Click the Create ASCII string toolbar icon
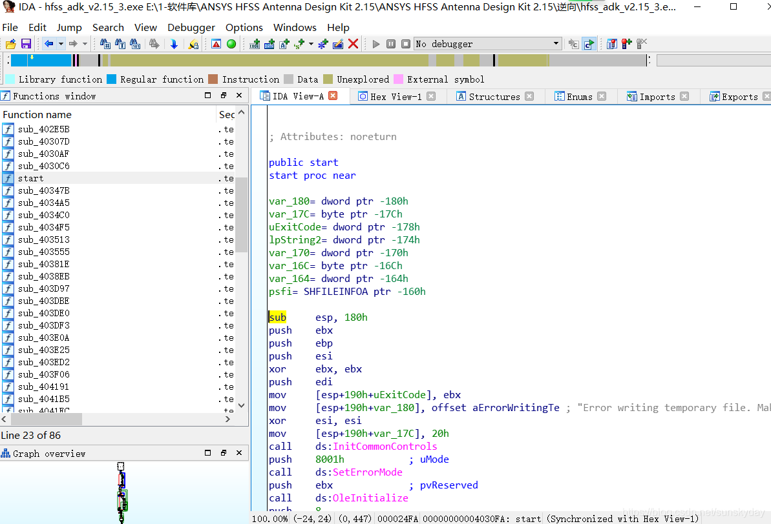The image size is (771, 524). pos(284,44)
